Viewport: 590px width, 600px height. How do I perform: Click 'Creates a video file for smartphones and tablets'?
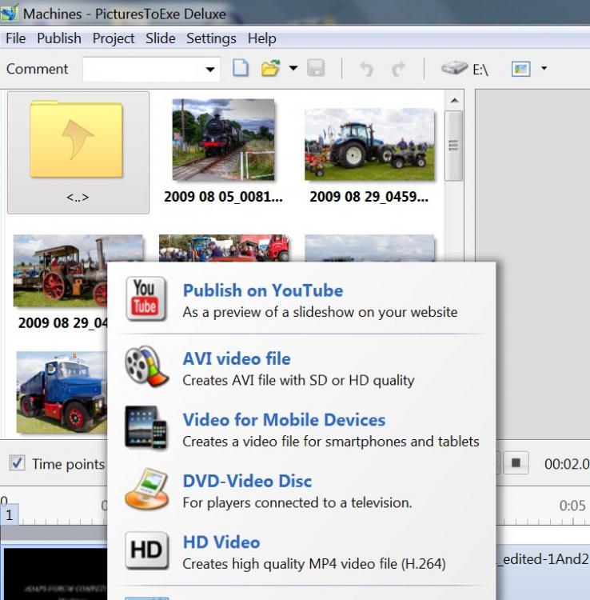(331, 441)
